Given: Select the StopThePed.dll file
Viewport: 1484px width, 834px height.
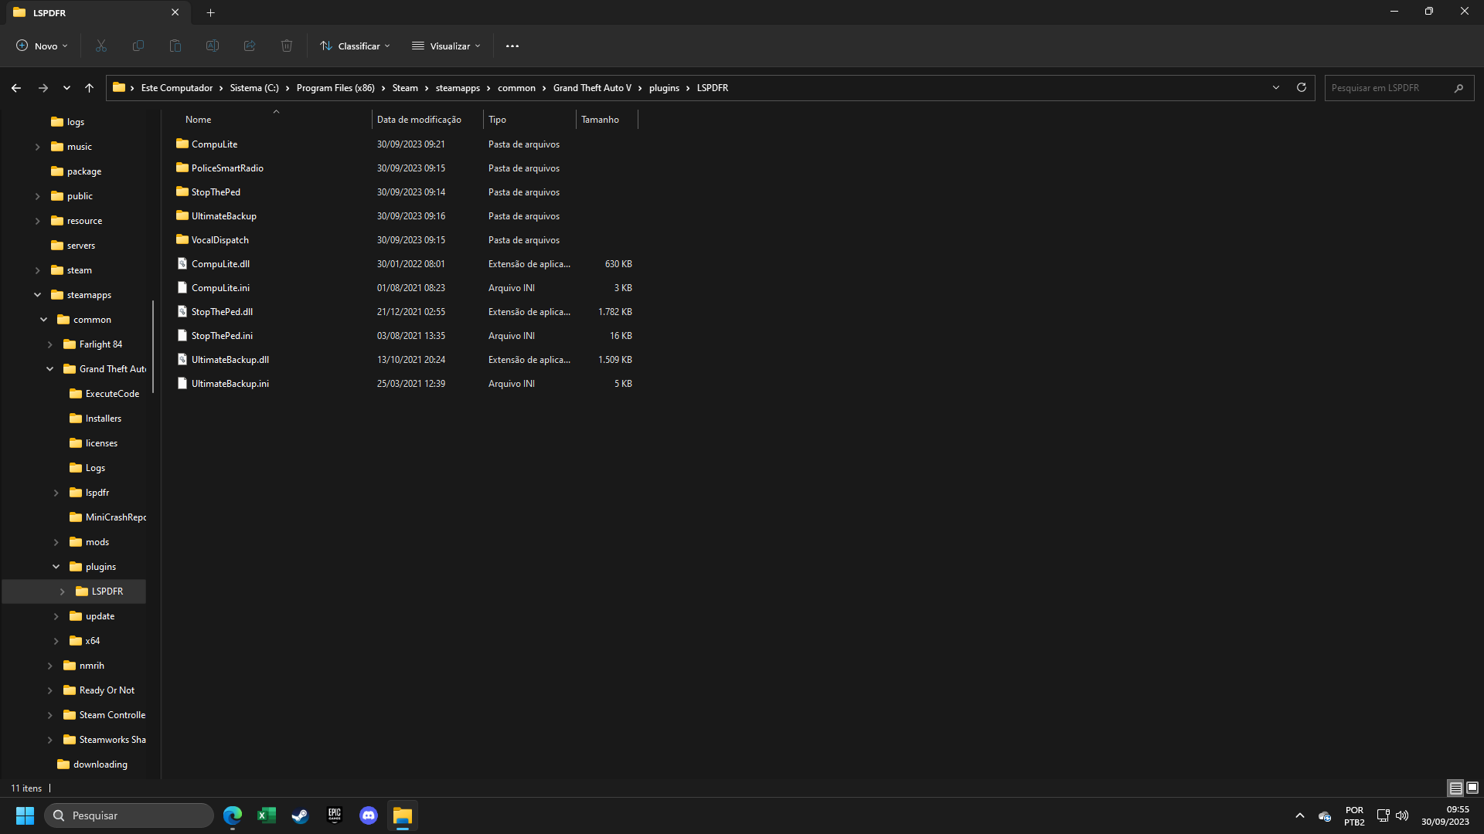Looking at the screenshot, I should click(x=222, y=312).
